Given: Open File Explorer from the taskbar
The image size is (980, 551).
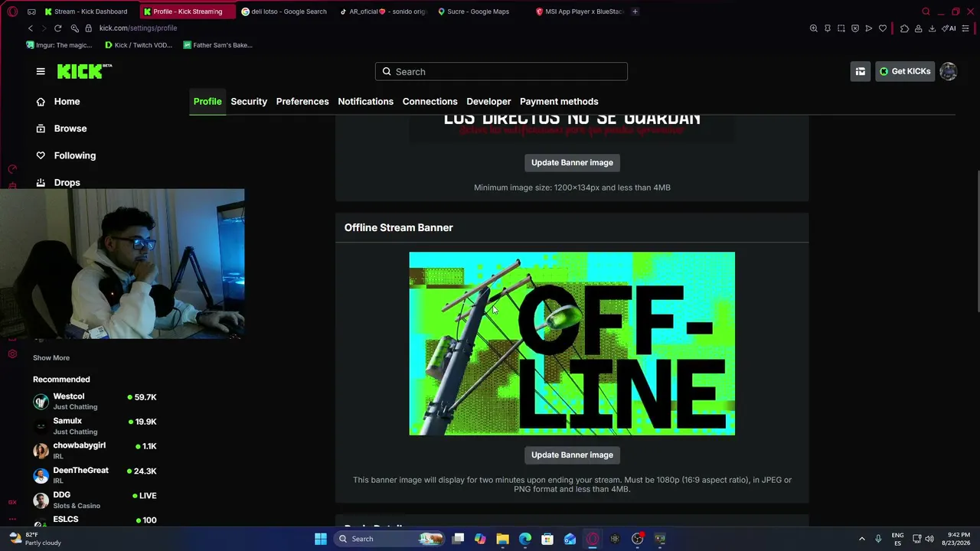Looking at the screenshot, I should pyautogui.click(x=502, y=539).
